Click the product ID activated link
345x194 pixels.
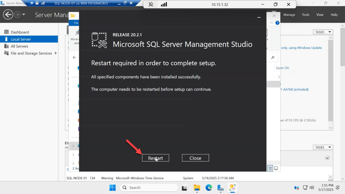pos(294,89)
